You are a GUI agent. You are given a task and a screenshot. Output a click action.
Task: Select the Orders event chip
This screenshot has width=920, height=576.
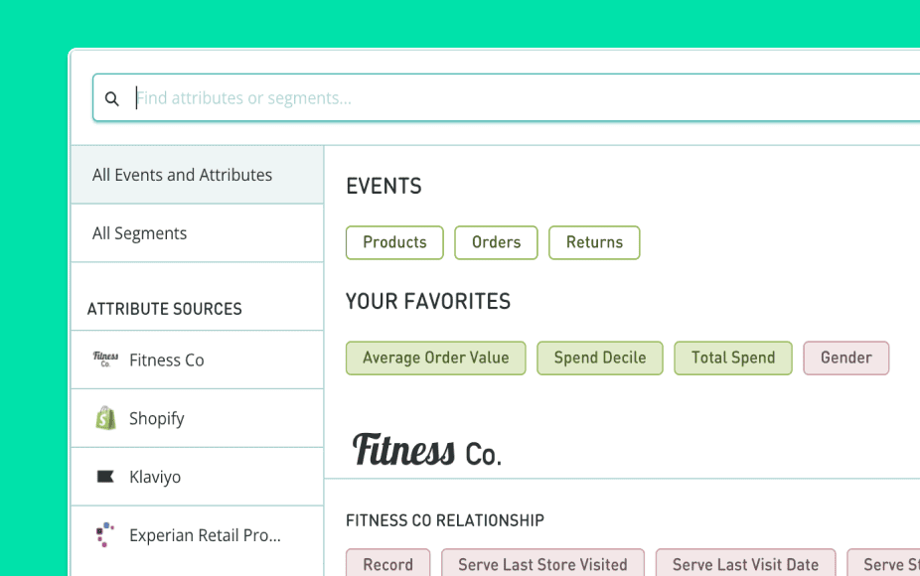tap(496, 242)
